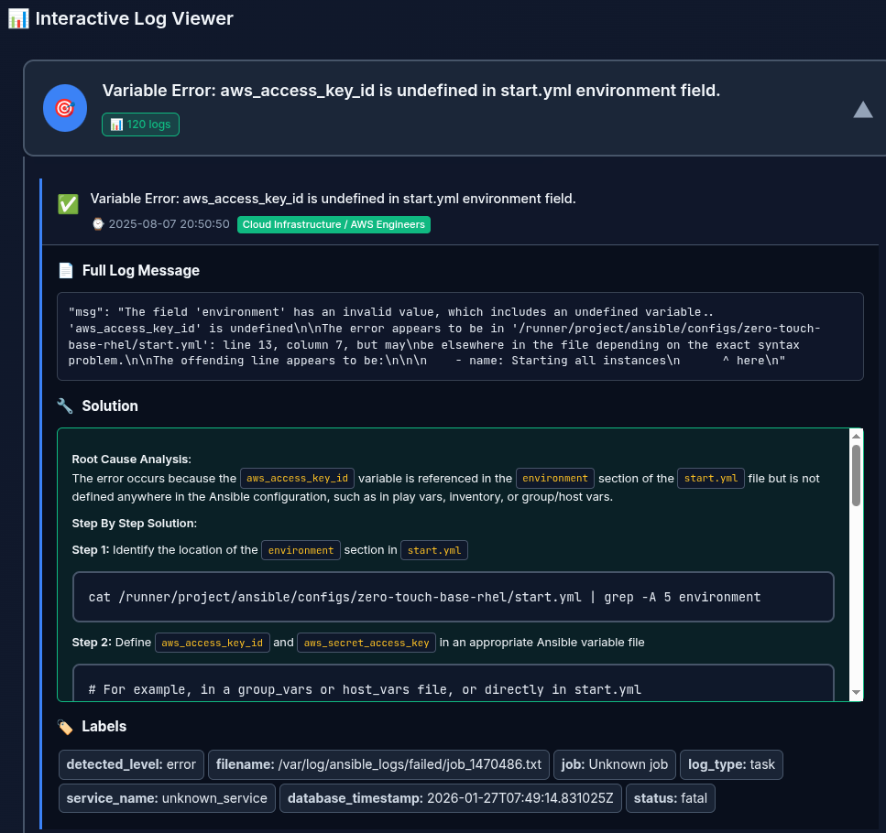Click the Labels tag icon
The height and width of the screenshot is (833, 886).
tap(65, 726)
